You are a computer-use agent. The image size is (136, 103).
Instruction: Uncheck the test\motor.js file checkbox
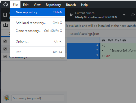[5, 57]
